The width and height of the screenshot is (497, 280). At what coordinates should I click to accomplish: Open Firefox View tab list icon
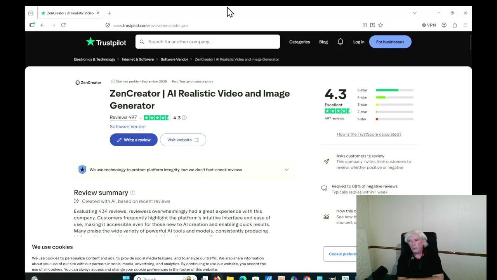coord(31,13)
